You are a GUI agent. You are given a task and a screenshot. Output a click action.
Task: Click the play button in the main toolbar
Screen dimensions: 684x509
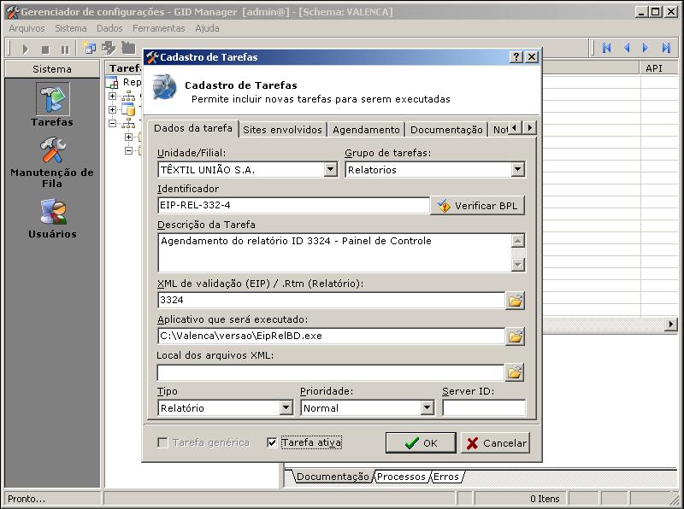click(x=25, y=49)
